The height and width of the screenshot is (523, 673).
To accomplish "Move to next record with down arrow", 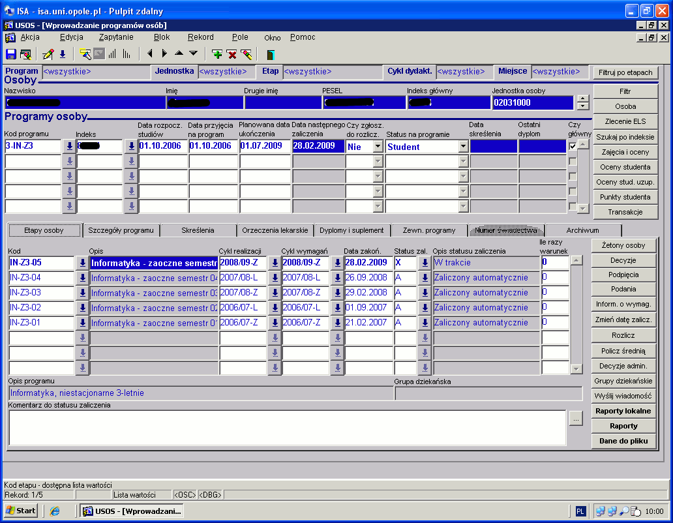I will pyautogui.click(x=194, y=53).
